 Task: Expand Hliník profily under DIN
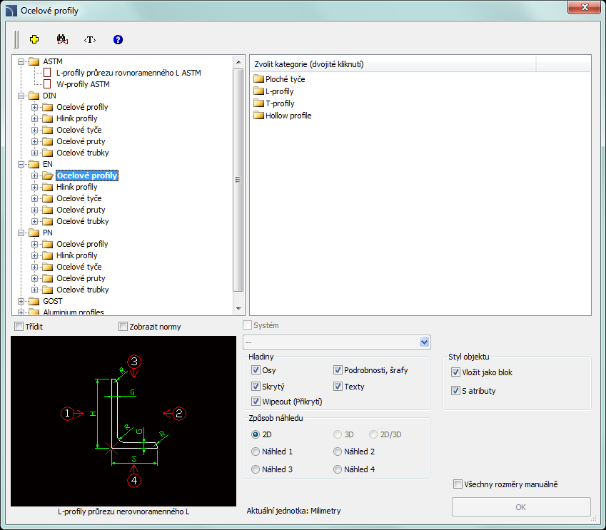(x=34, y=118)
